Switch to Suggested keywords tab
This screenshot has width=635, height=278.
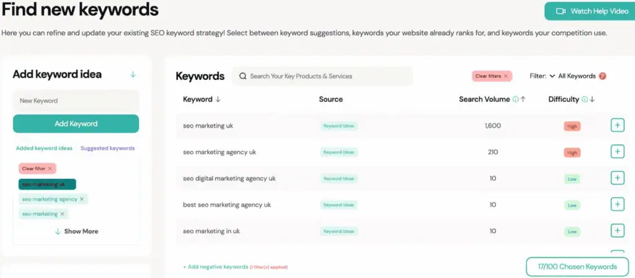coord(107,148)
